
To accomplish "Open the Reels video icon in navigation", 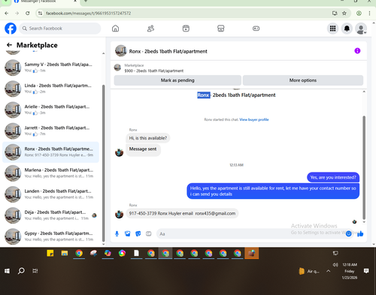I will [x=186, y=29].
